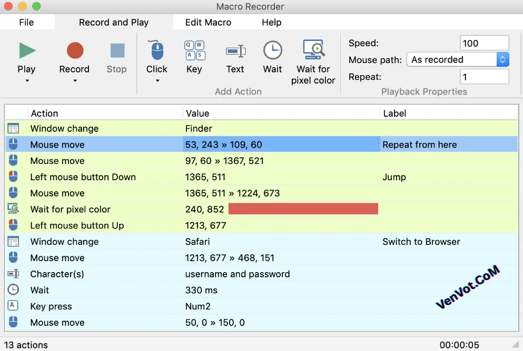This screenshot has height=351, width=523.
Task: Click the clock icon in the 330 ms row
Action: pos(13,290)
